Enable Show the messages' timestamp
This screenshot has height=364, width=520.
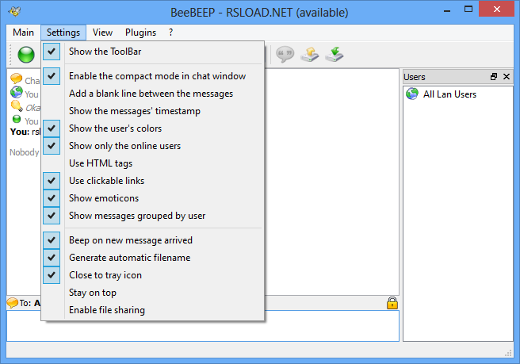coord(152,111)
